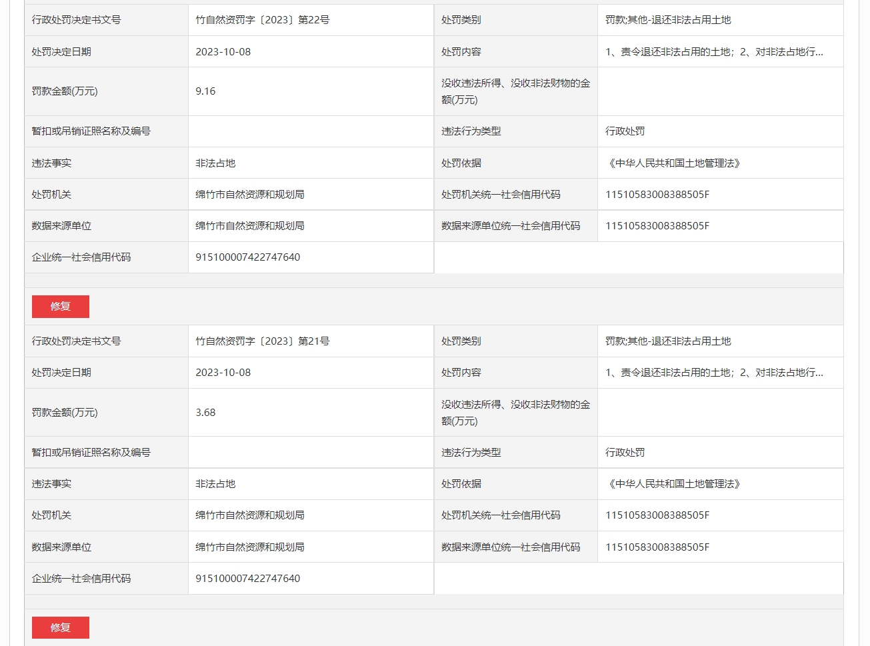Open truncated 处罚内容 text in 第21号 record
Screen dimensions: 870x646
click(713, 373)
